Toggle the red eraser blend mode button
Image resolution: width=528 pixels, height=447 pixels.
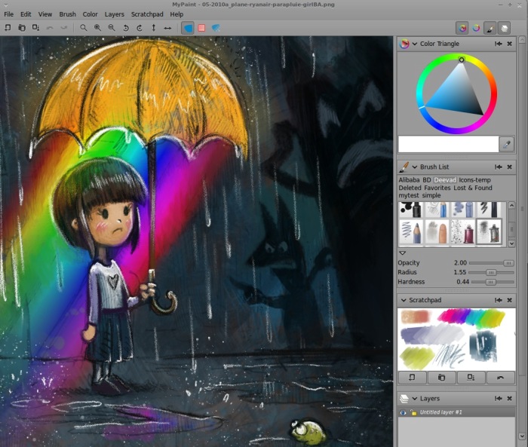[x=201, y=28]
